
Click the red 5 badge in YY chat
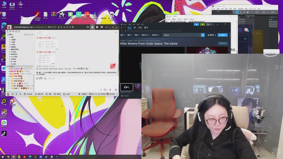click(113, 66)
